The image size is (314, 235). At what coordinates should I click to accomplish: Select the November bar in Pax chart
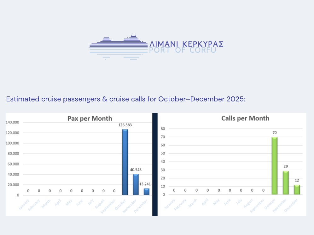pos(136,184)
